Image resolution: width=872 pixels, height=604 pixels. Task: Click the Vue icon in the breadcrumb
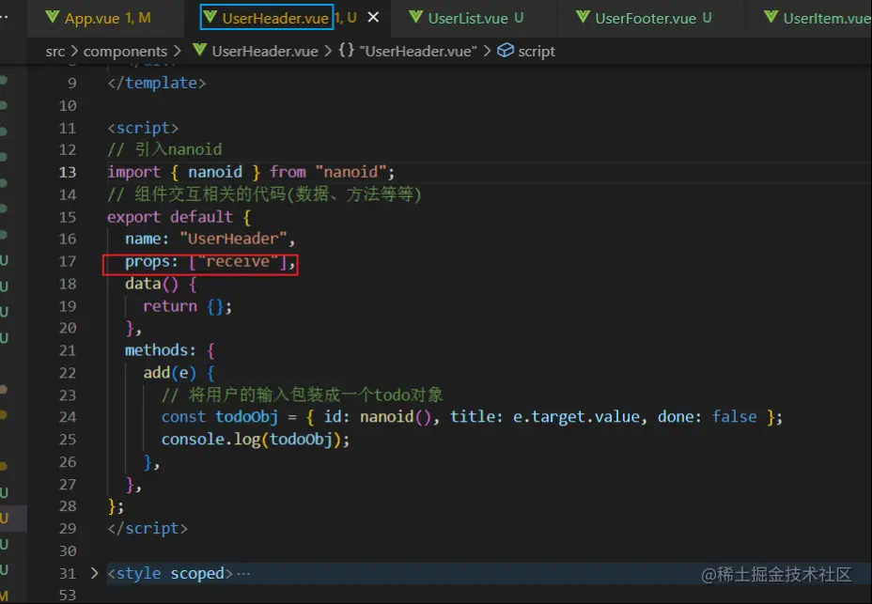(199, 51)
